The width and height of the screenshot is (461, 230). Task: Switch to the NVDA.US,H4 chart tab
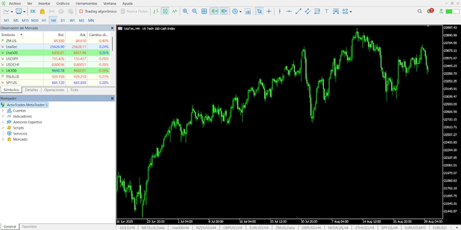tap(338, 228)
